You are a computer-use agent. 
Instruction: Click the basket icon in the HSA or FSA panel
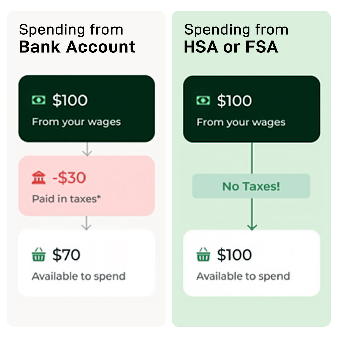point(203,255)
